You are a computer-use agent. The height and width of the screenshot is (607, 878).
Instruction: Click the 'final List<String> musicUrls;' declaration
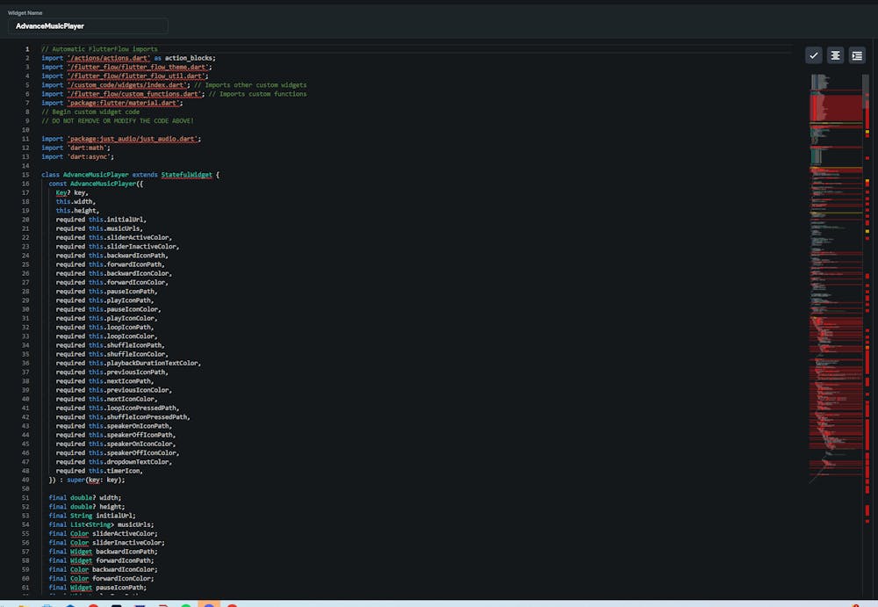pyautogui.click(x=101, y=524)
